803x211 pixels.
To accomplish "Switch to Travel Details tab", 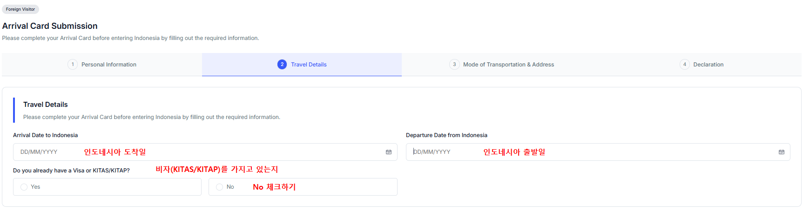I will click(302, 65).
